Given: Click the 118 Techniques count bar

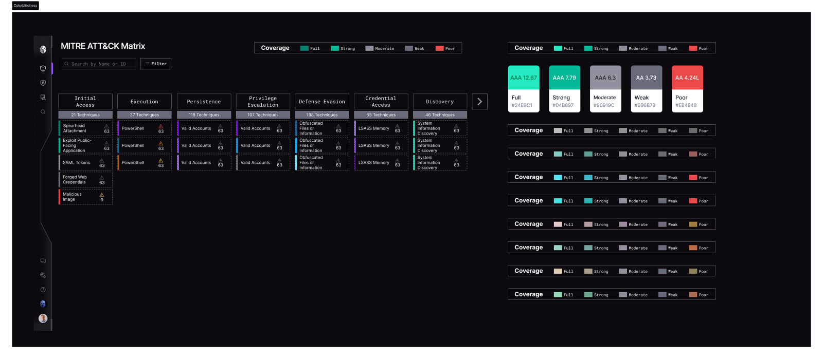Looking at the screenshot, I should click(204, 115).
